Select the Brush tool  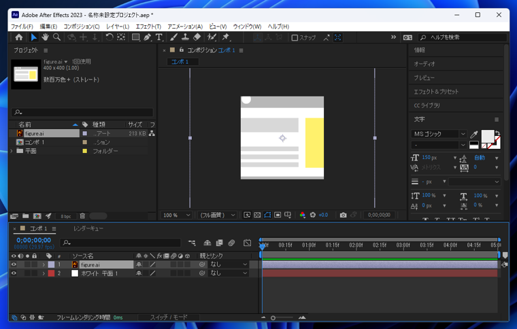tap(173, 37)
